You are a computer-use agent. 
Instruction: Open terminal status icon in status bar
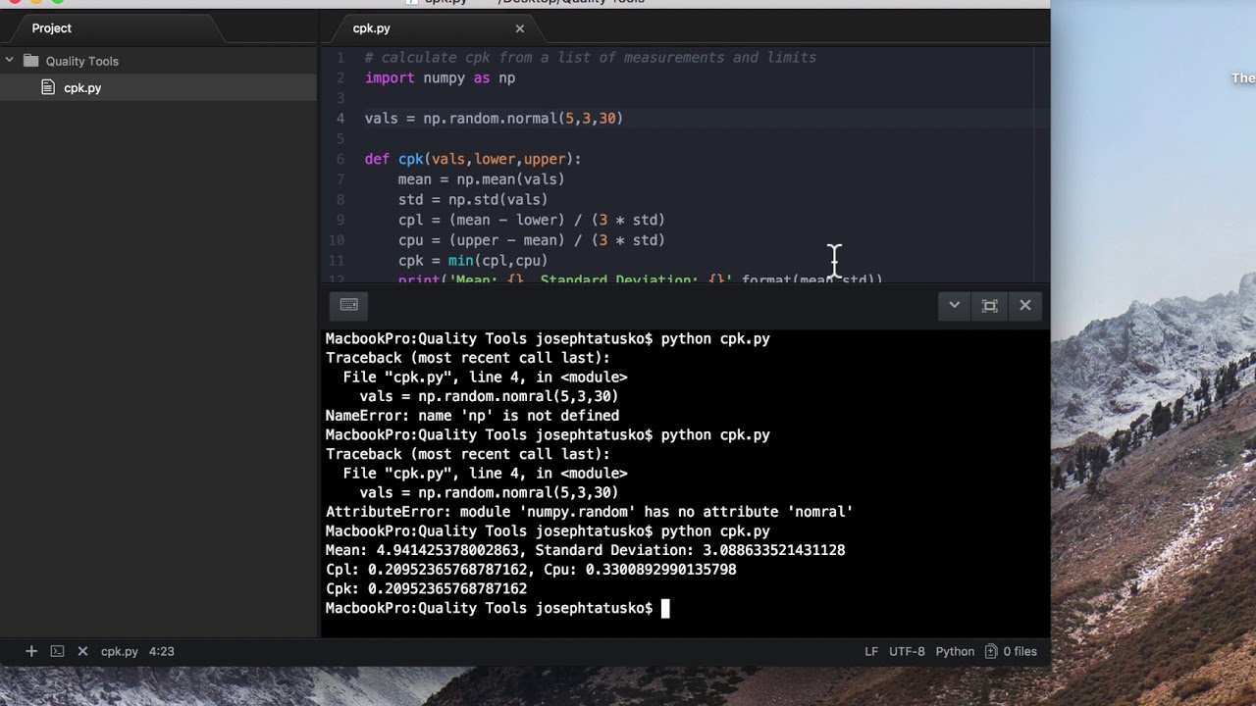pyautogui.click(x=57, y=651)
